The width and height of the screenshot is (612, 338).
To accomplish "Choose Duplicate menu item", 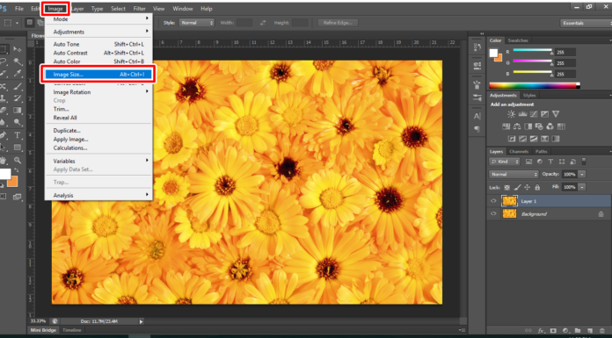I will click(98, 131).
